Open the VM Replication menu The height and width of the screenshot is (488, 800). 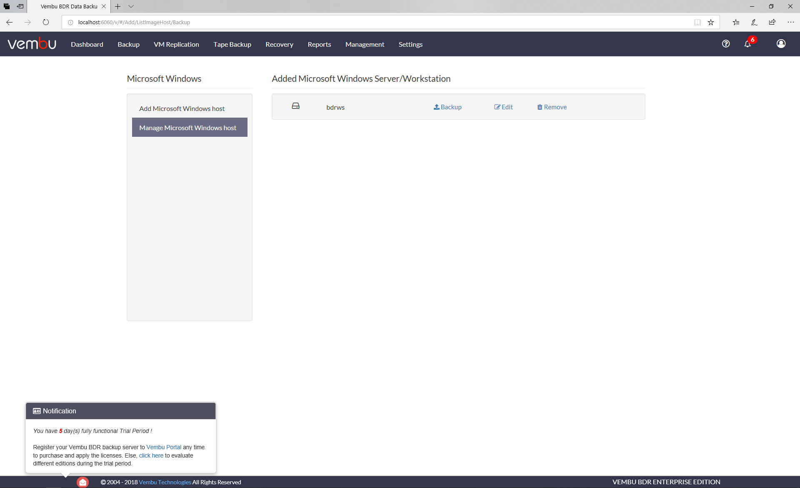(x=176, y=44)
